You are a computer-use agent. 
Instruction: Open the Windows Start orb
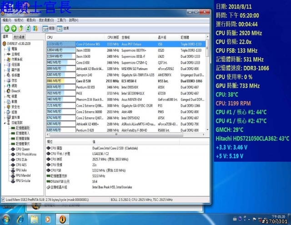pos(6,219)
